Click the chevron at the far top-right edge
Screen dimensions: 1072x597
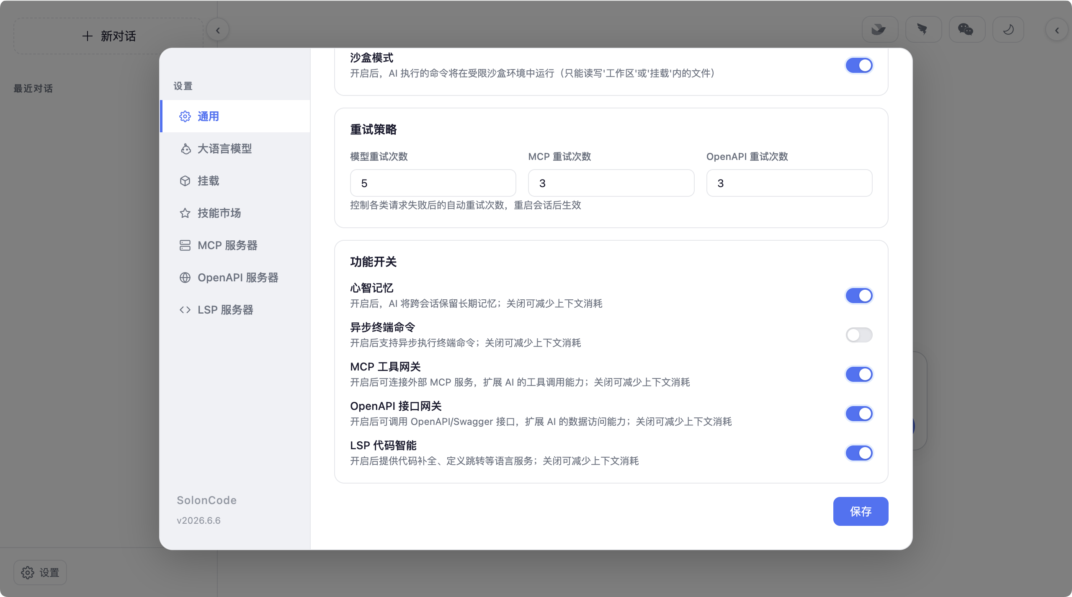click(x=1057, y=30)
